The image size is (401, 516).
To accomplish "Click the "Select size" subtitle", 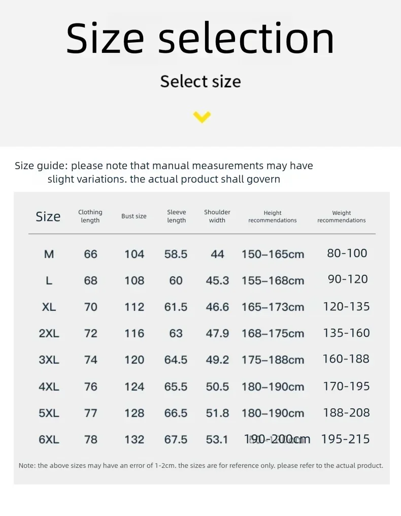I will 201,81.
